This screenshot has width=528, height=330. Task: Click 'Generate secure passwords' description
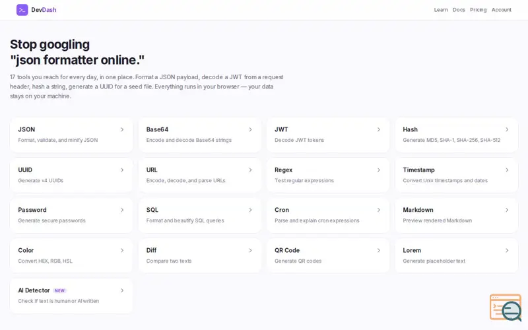coord(52,220)
